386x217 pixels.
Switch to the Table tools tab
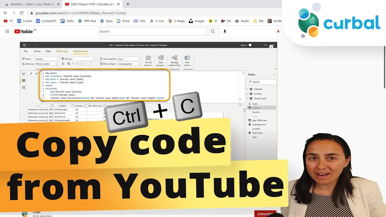[62, 51]
